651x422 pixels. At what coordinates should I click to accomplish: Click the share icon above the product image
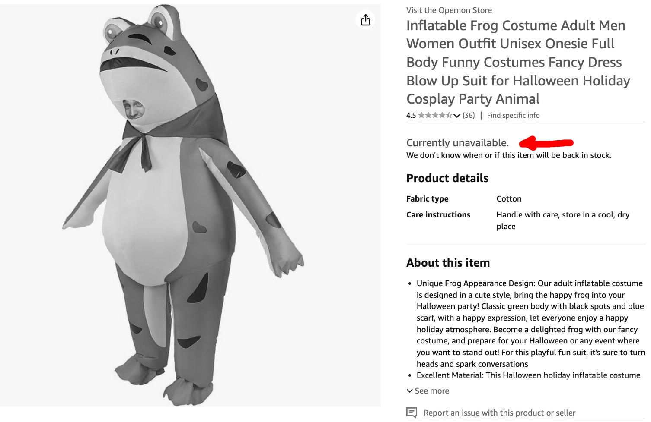tap(366, 20)
